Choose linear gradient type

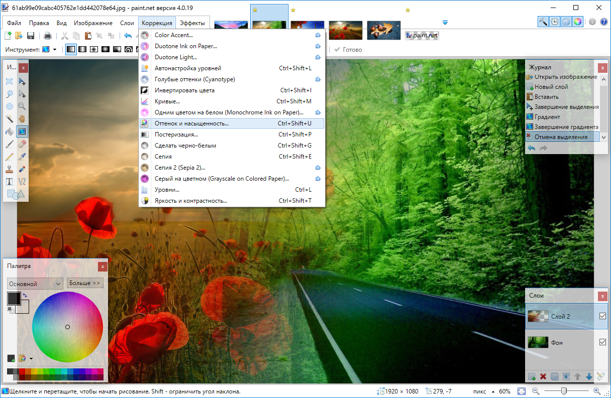tap(71, 49)
